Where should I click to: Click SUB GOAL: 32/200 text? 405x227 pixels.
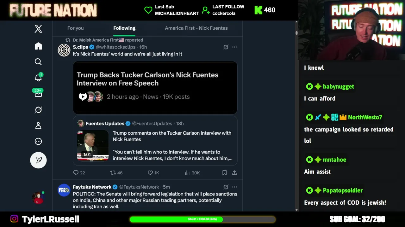tap(357, 219)
